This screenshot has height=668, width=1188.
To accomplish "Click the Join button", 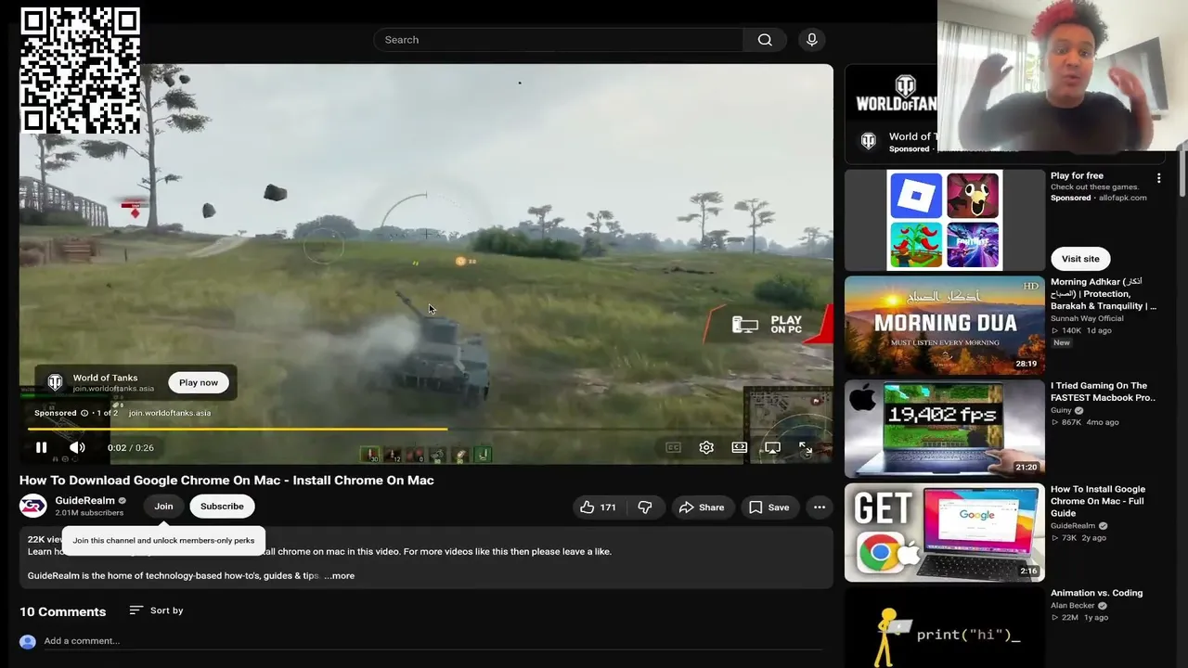I will 163,506.
